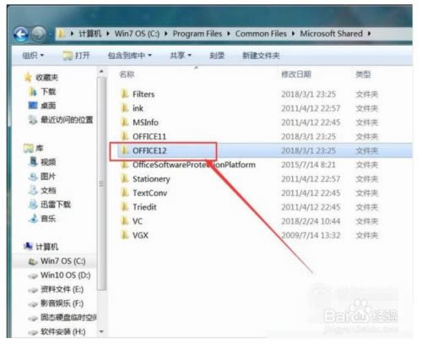Click the ink folder icon
422x344 pixels.
point(124,108)
